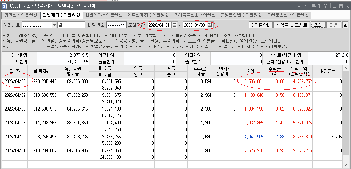Open calendar picker for end date 2026/04/08
The width and height of the screenshot is (351, 169).
[210, 25]
